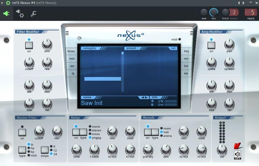Click the small circular icon above category
This screenshot has height=166, width=259.
(x=79, y=39)
